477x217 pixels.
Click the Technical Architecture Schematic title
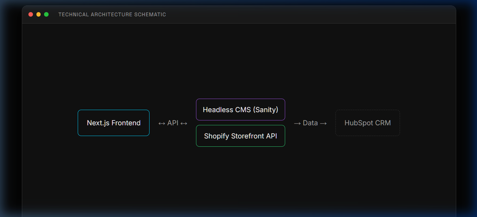pyautogui.click(x=112, y=15)
